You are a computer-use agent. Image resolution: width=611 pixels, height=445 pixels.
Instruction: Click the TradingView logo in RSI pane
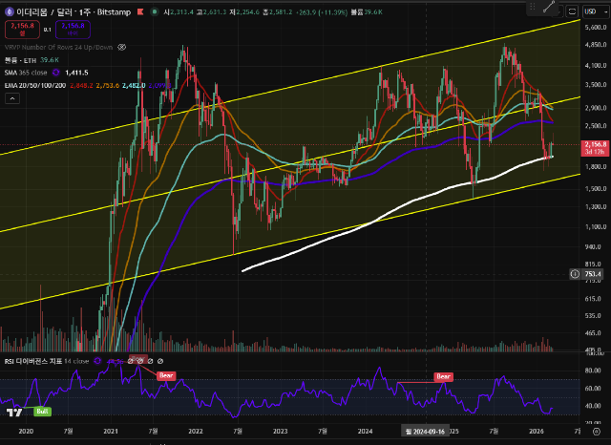pos(14,413)
